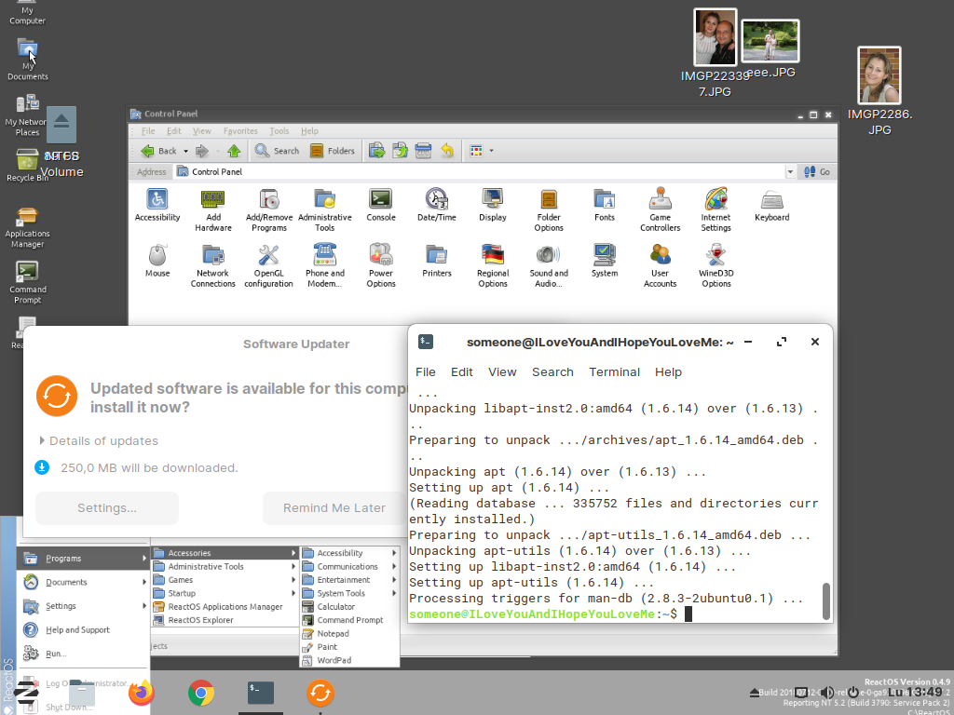Open OpenGL configuration applet
The width and height of the screenshot is (954, 715).
269,265
